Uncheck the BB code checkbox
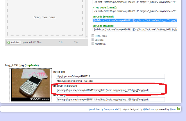The width and height of the screenshot is (186, 121). [x=93, y=40]
